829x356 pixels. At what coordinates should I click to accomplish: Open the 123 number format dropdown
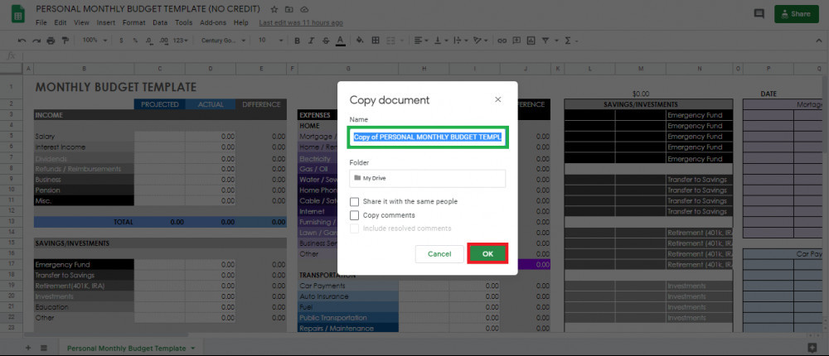(x=180, y=40)
